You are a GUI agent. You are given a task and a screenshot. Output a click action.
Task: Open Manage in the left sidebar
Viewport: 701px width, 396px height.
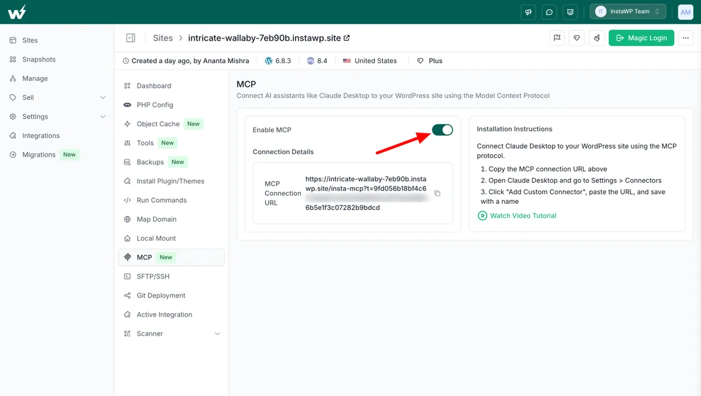(x=35, y=78)
